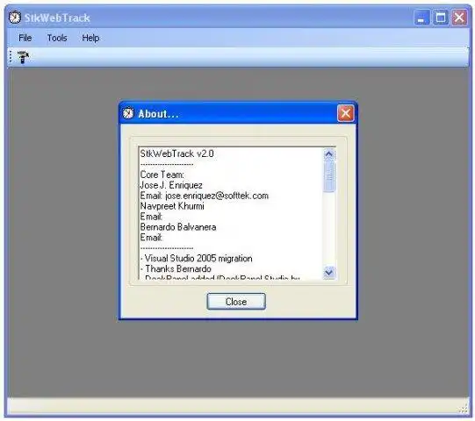
Task: Click the 'Core Team:' line
Action: (x=162, y=175)
